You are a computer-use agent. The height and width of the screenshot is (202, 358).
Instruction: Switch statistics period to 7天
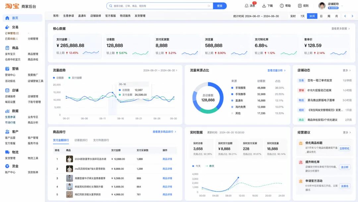tap(302, 16)
